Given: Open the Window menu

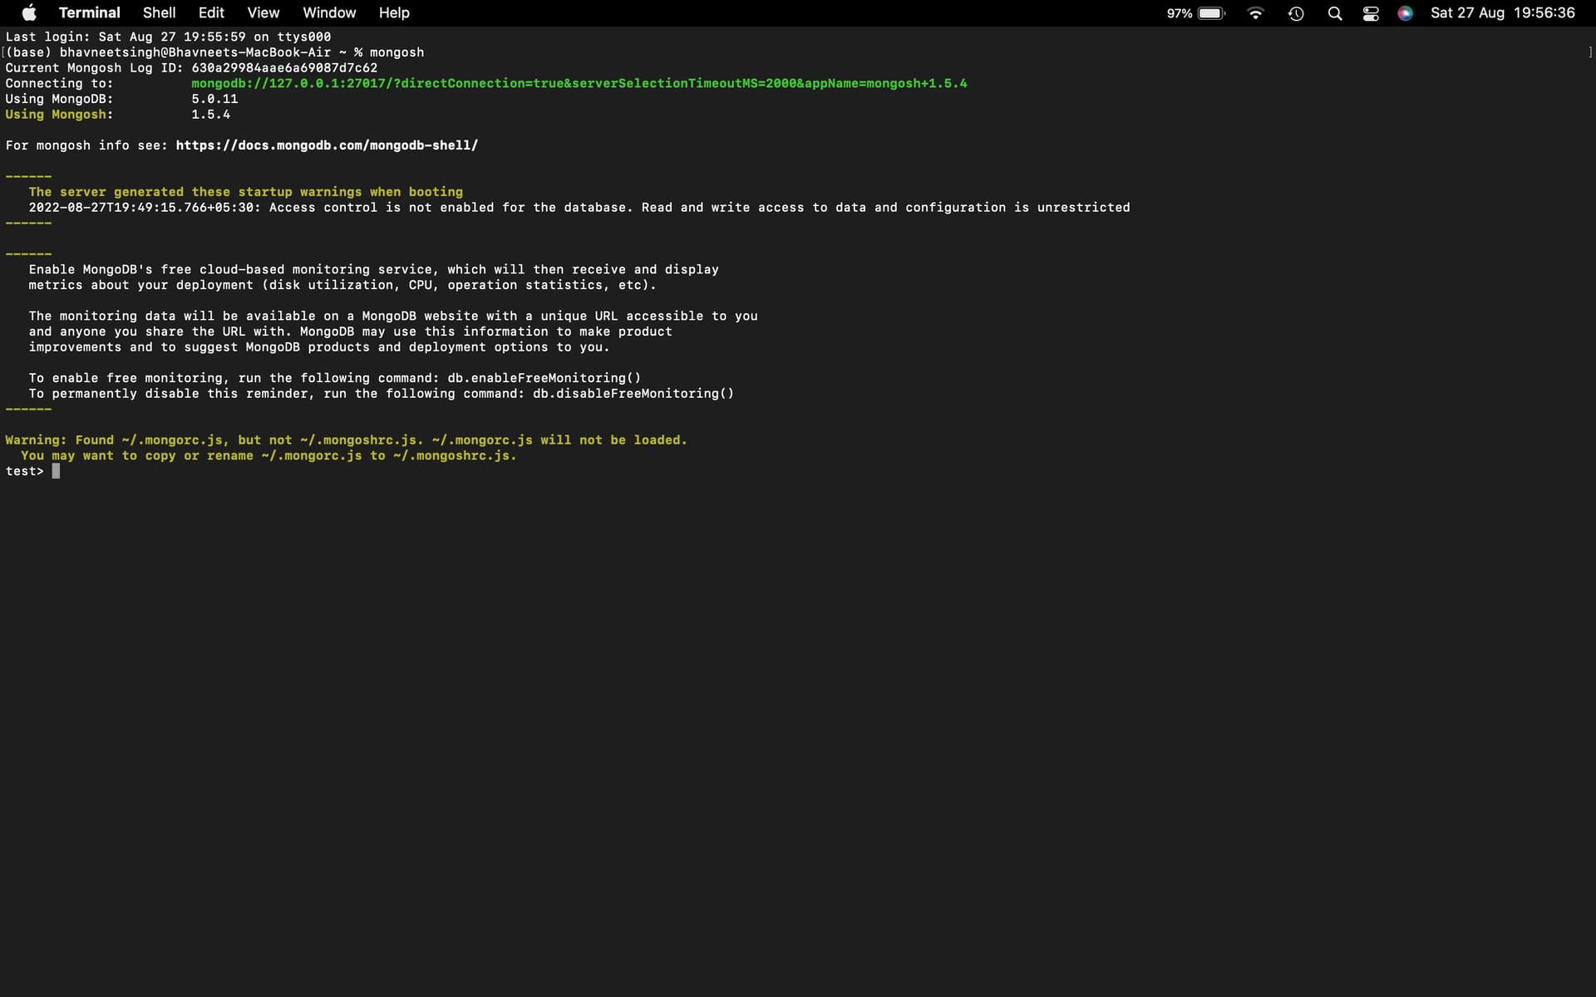Looking at the screenshot, I should (329, 12).
